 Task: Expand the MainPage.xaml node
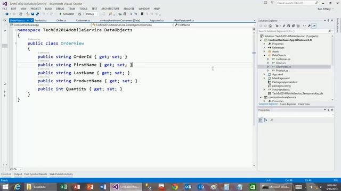click(x=264, y=78)
